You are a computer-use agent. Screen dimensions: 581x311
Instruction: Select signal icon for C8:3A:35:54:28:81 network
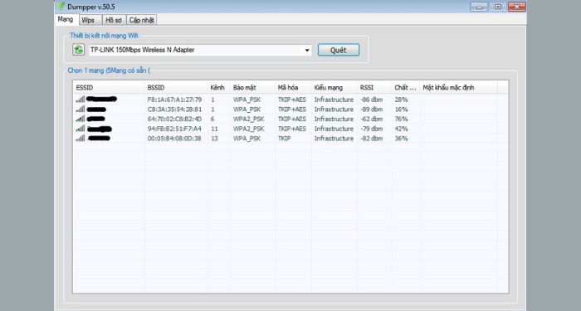pos(80,109)
